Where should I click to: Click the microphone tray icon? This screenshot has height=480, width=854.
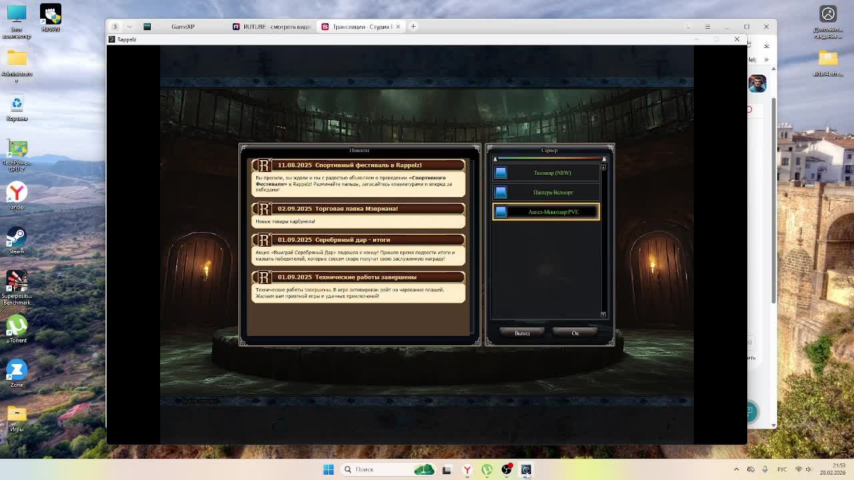click(765, 469)
